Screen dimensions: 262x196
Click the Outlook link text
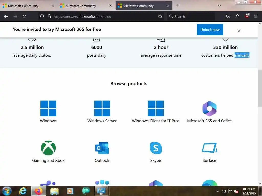point(102,161)
